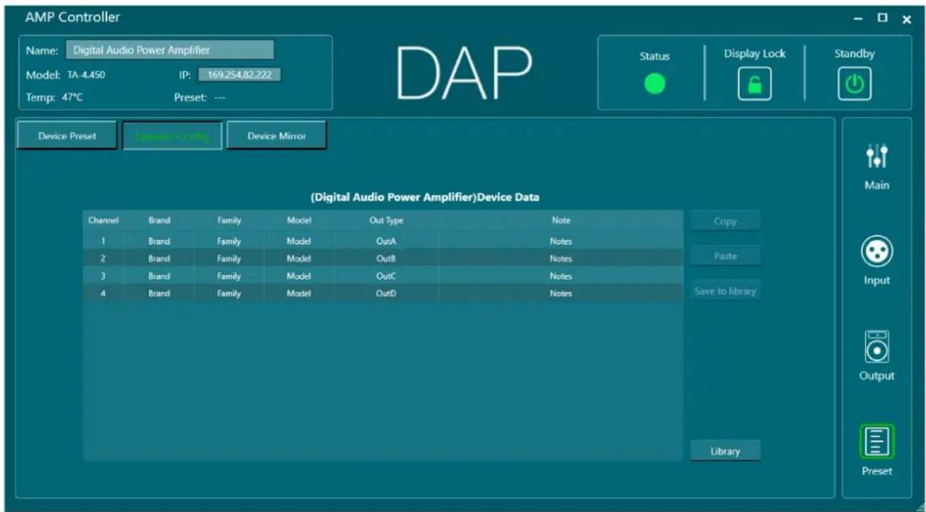
Task: Click Brand cell in channel 4 row
Action: (159, 293)
